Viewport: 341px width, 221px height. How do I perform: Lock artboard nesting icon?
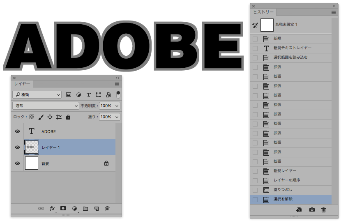tap(59, 117)
